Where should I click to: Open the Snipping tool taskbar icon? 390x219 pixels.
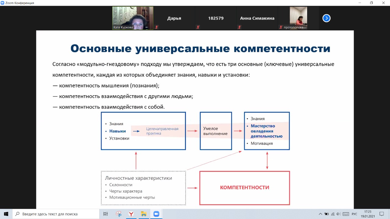(x=119, y=214)
